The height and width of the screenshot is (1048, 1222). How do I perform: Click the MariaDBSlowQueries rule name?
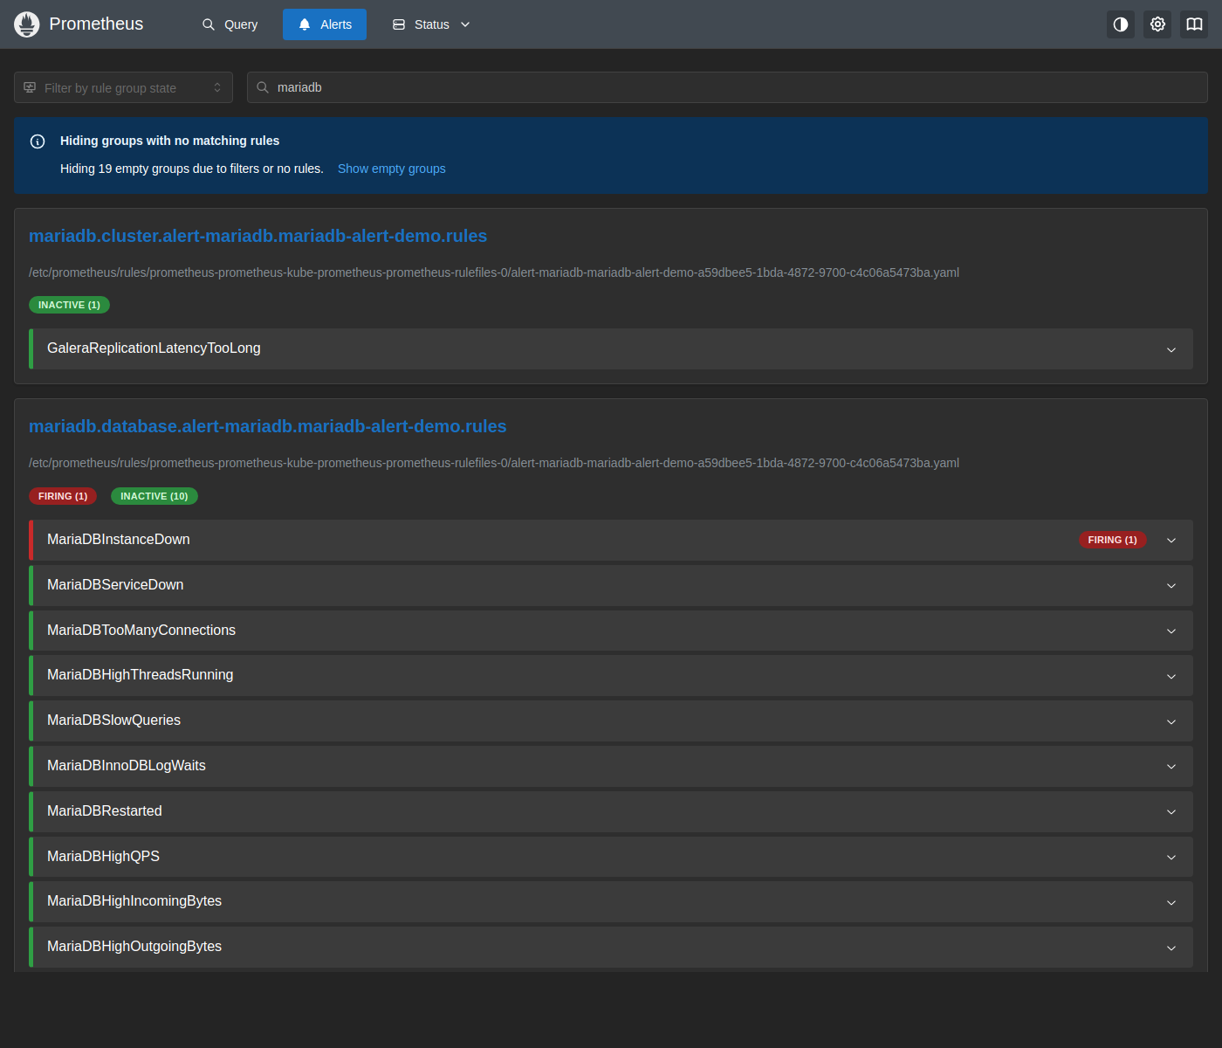pyautogui.click(x=113, y=720)
